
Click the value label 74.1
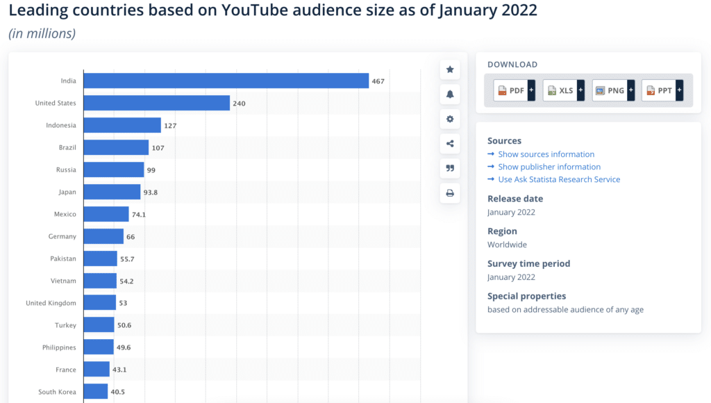click(x=139, y=215)
